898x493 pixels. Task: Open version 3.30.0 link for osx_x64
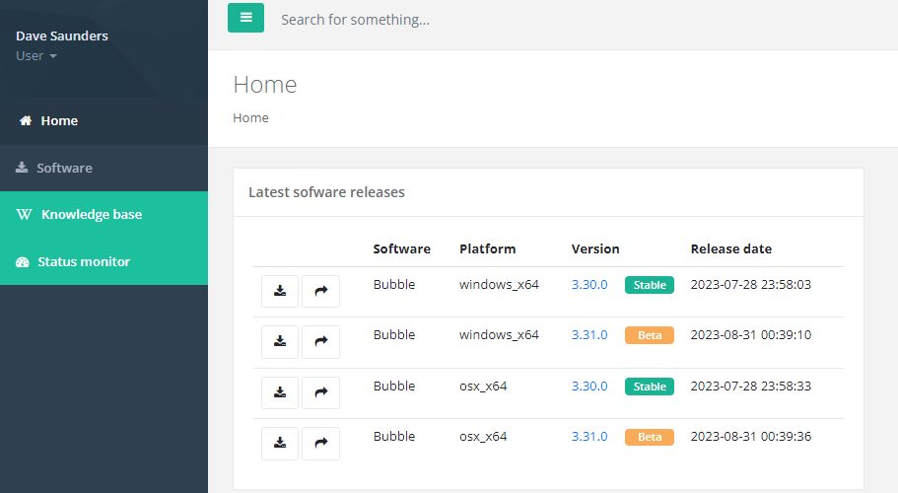click(x=589, y=387)
